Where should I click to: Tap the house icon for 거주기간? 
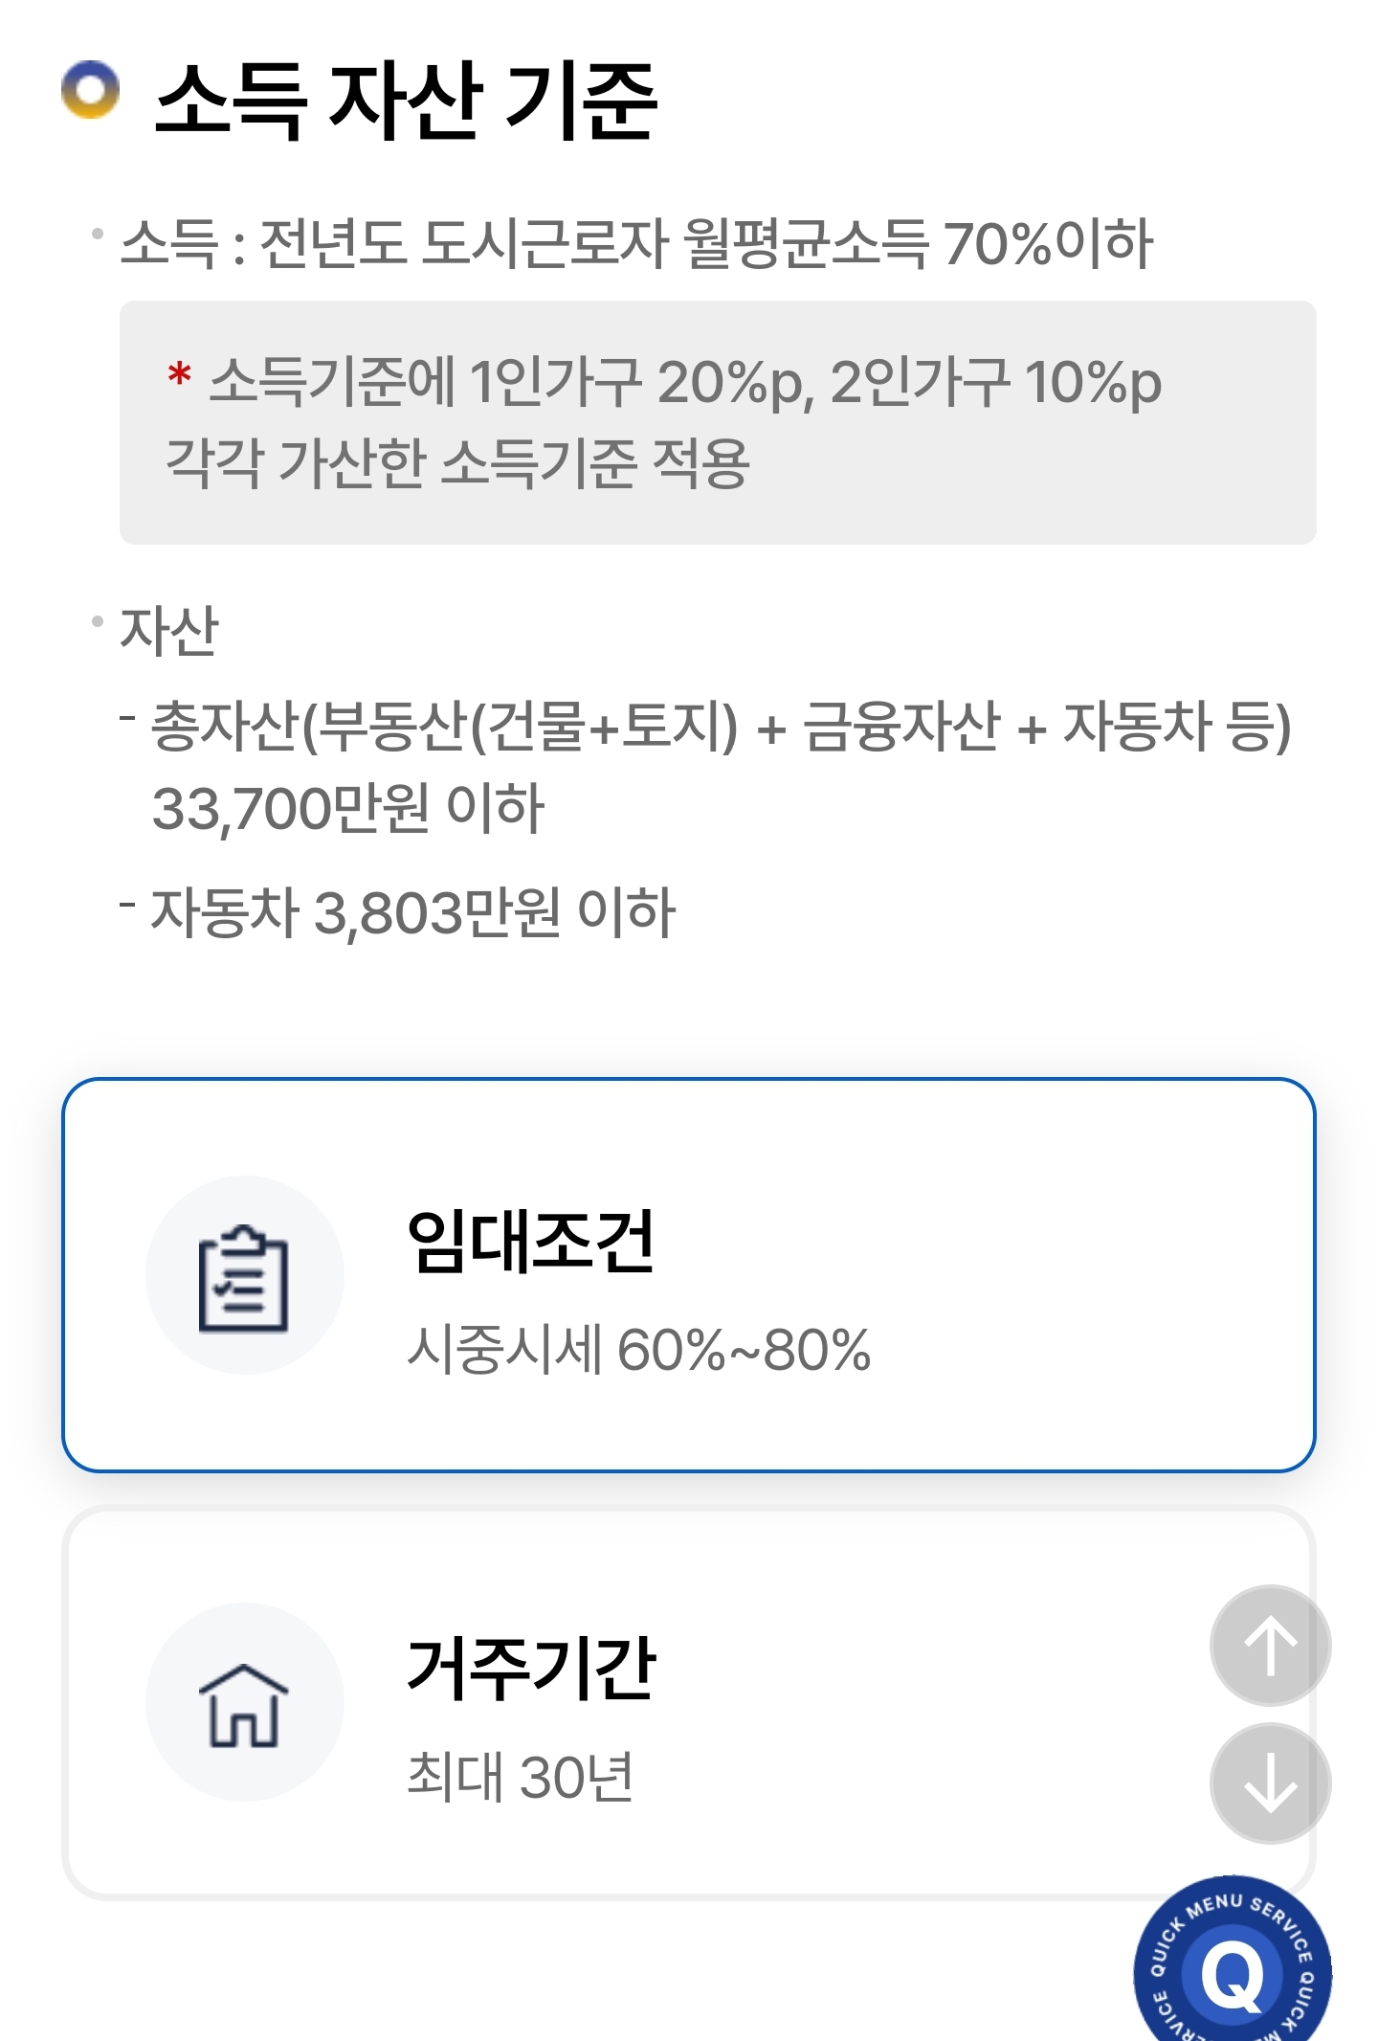point(244,1704)
